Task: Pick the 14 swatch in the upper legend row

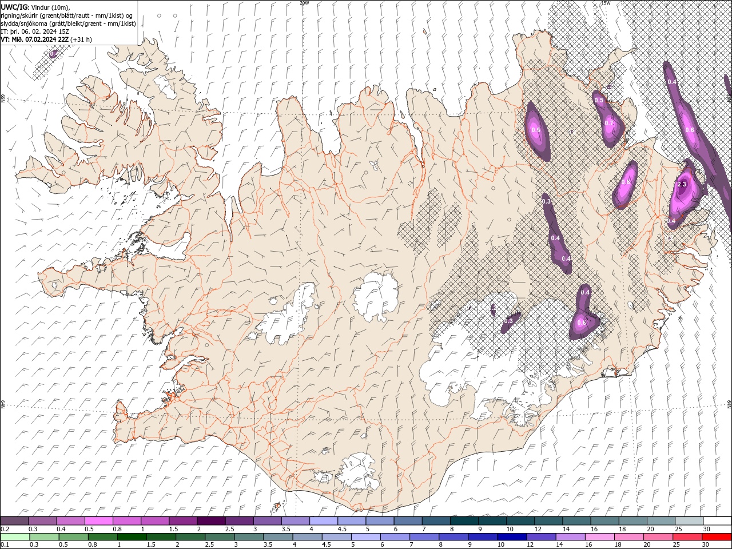Action: [x=576, y=521]
